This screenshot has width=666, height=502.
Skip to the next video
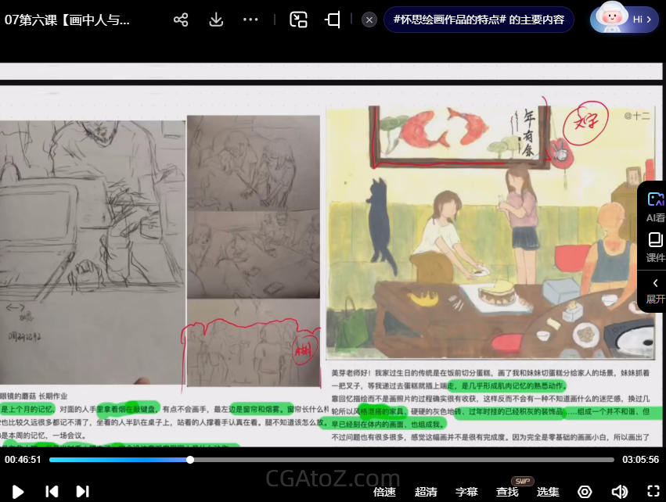82,491
